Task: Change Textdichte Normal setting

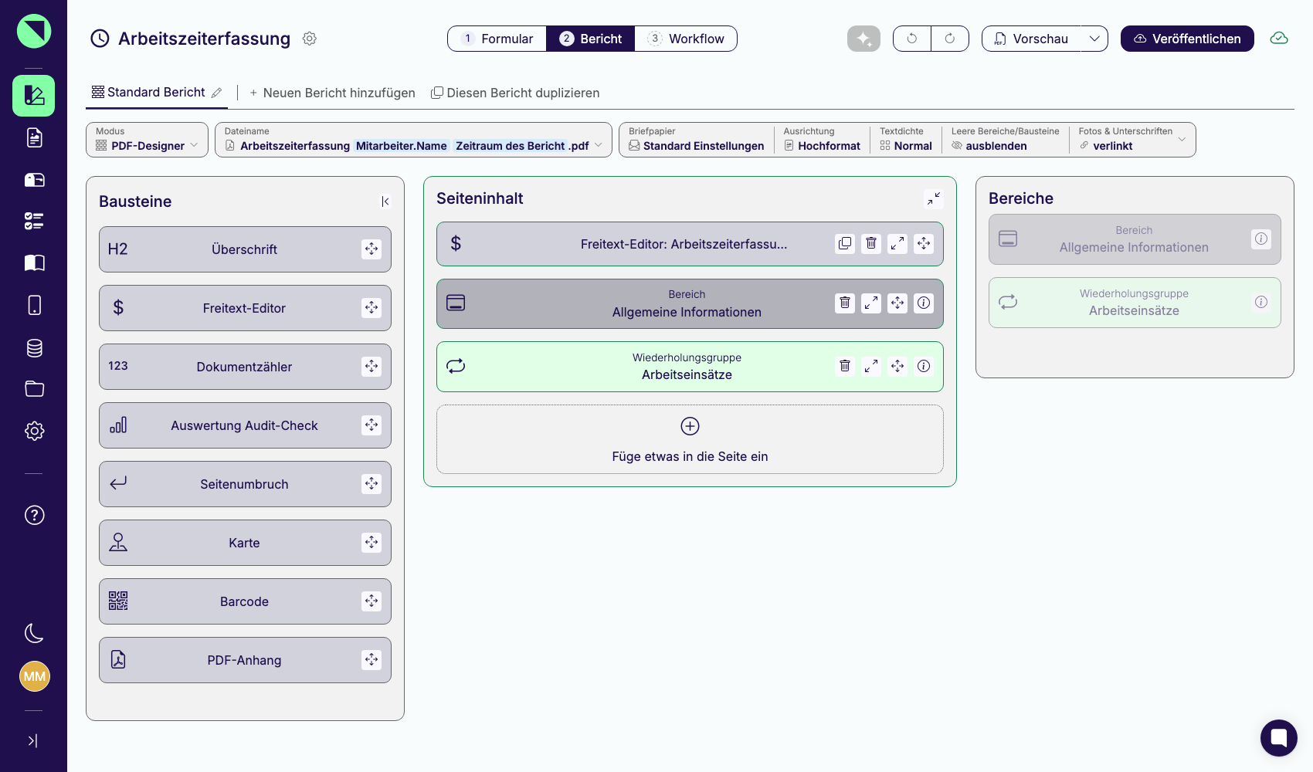Action: pyautogui.click(x=906, y=140)
